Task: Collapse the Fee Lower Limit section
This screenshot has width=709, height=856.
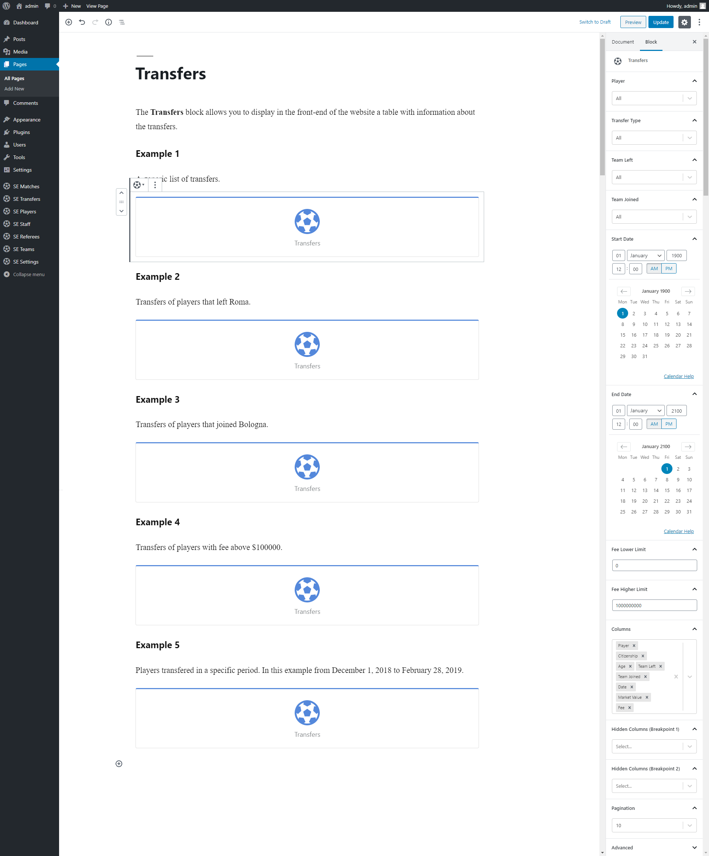Action: coord(694,550)
